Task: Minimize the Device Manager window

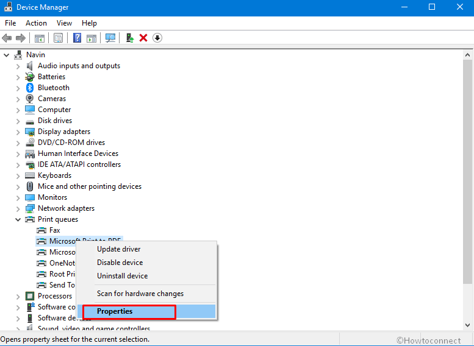Action: (x=404, y=7)
